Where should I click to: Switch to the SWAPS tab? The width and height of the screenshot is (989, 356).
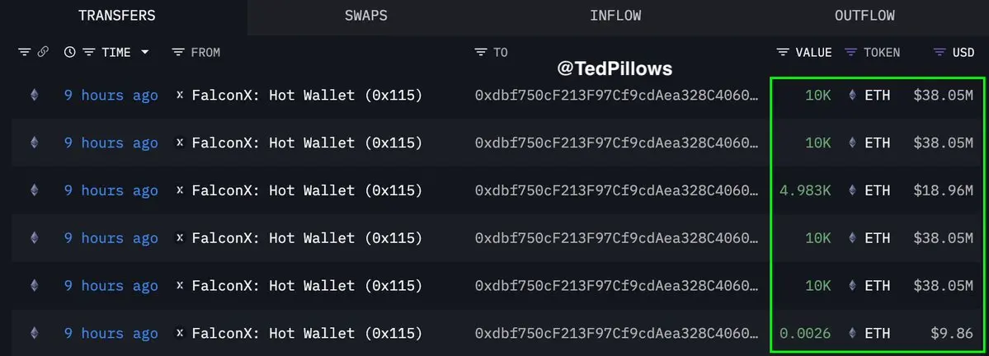(x=366, y=16)
